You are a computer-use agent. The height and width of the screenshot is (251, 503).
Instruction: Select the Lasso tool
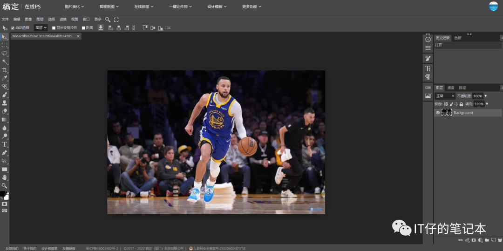pos(5,53)
